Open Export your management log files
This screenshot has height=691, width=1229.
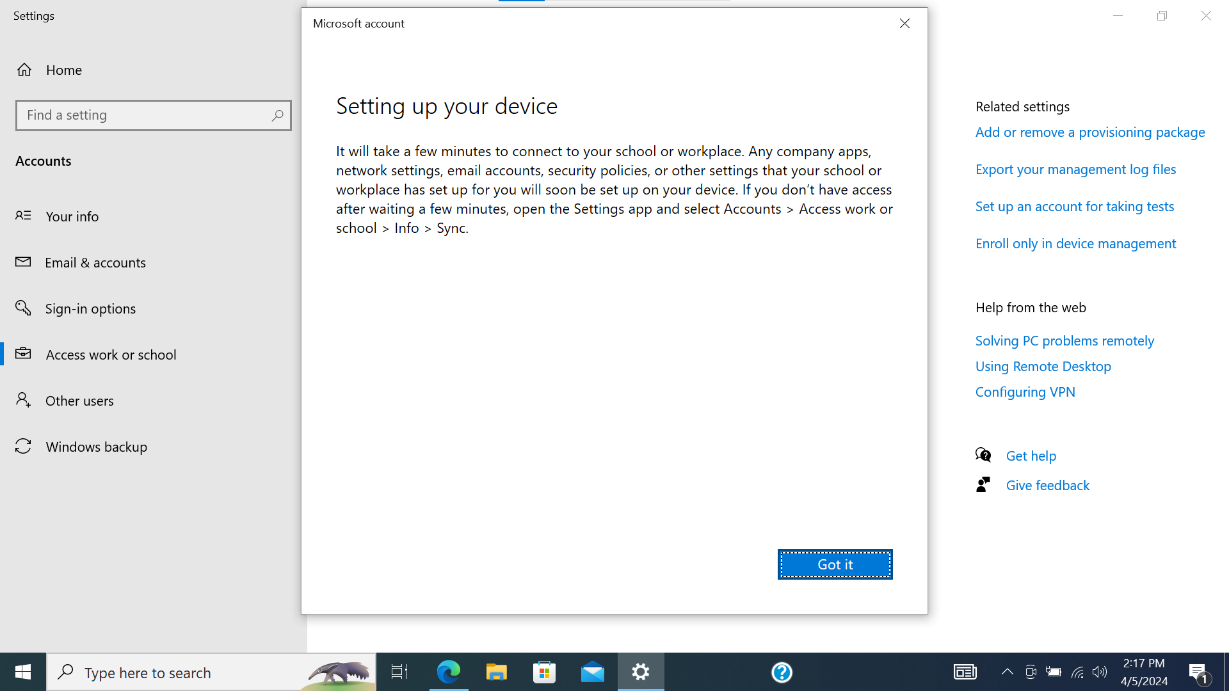click(1075, 170)
